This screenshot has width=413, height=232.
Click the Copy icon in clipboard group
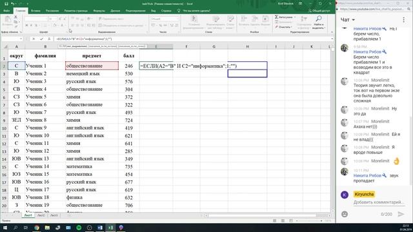tap(15, 22)
